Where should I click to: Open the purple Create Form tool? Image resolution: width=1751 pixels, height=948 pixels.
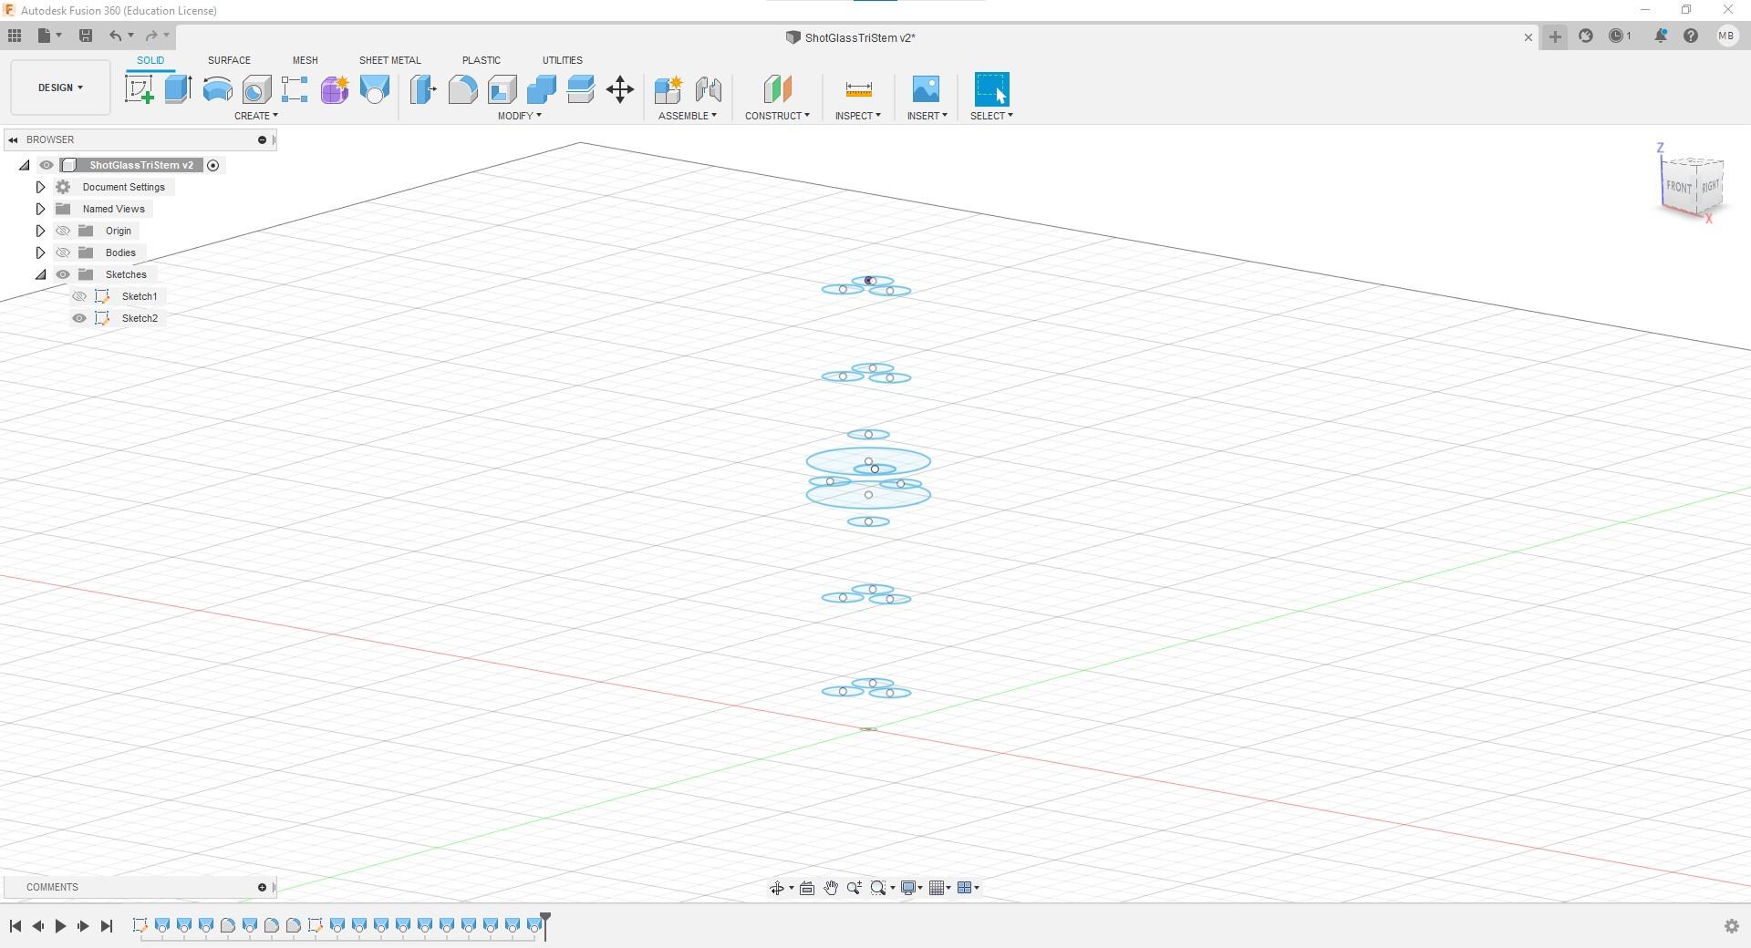coord(335,89)
